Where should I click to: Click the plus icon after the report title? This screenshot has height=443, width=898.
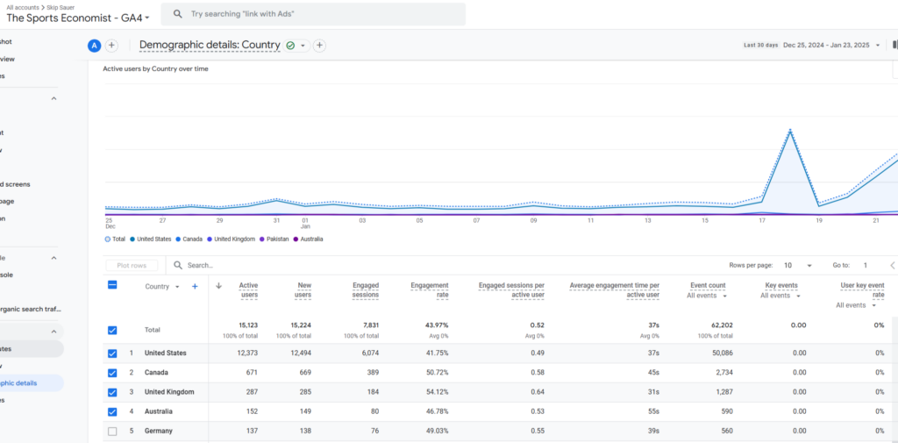[x=320, y=46]
